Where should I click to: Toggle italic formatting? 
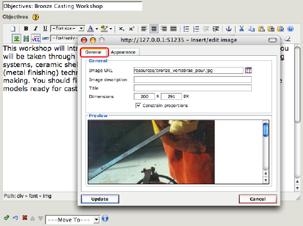[x=35, y=29]
